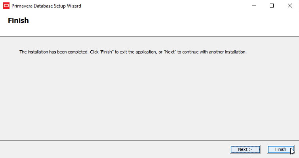Minimize the Primavera Database Setup Wizard window
The height and width of the screenshot is (158, 299).
(x=254, y=6)
